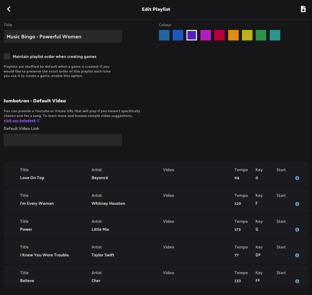Click key value F# for Cher
This screenshot has height=295, width=312.
coord(257,281)
